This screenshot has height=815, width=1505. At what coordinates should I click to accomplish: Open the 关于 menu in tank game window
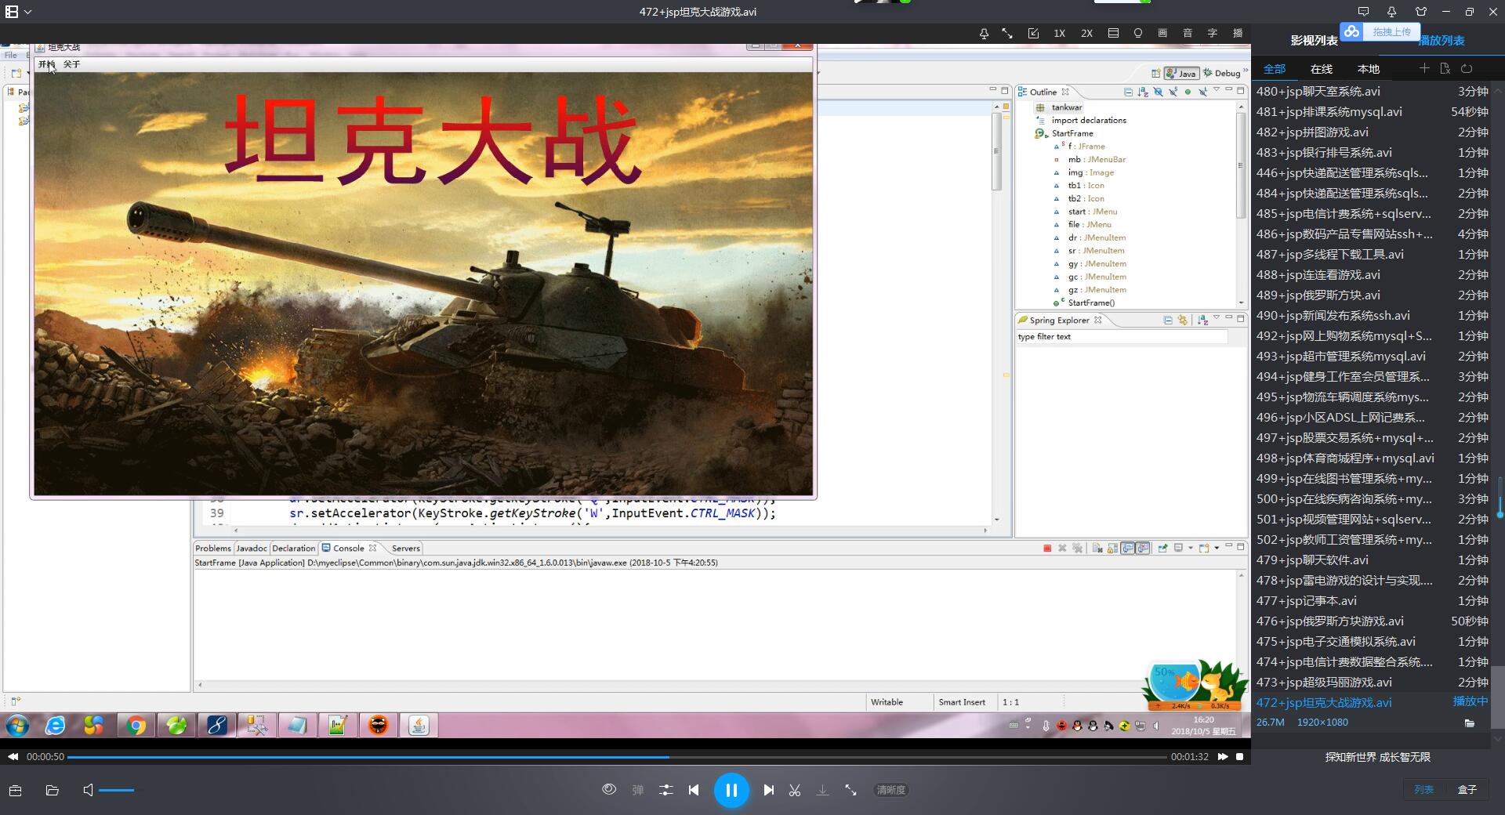[x=72, y=64]
